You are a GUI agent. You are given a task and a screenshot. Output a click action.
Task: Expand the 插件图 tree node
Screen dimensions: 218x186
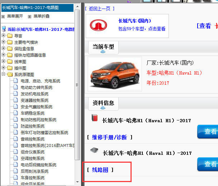[x=3, y=68]
